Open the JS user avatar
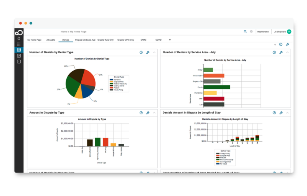Screen dimensions: 307x196 (x=289, y=31)
